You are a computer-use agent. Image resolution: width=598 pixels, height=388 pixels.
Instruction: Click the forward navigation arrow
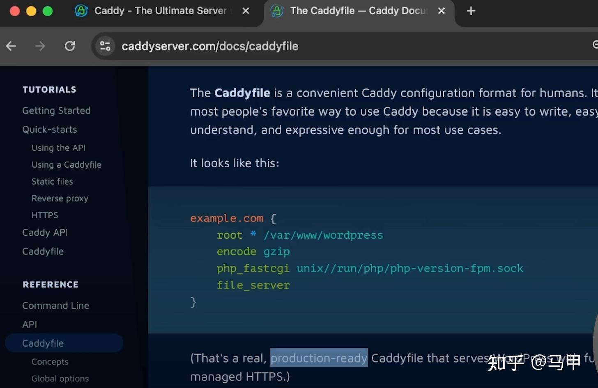pos(40,46)
